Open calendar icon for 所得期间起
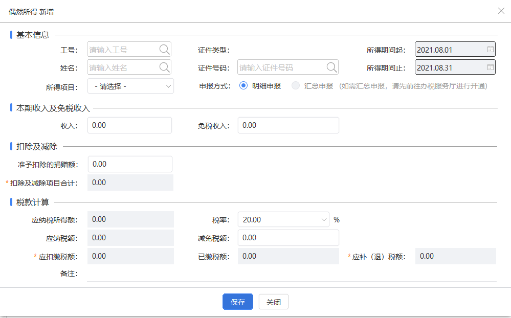The height and width of the screenshot is (318, 511). tap(490, 49)
